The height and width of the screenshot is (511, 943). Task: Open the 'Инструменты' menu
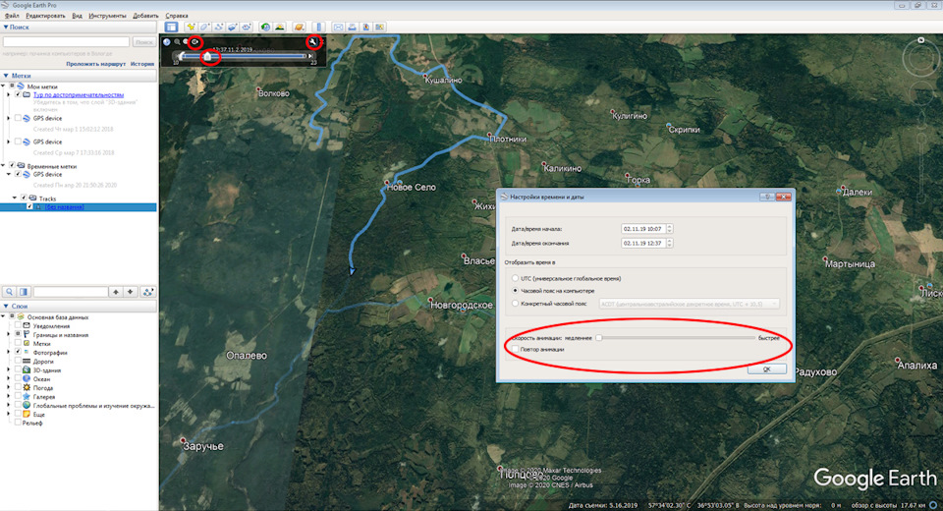[108, 16]
